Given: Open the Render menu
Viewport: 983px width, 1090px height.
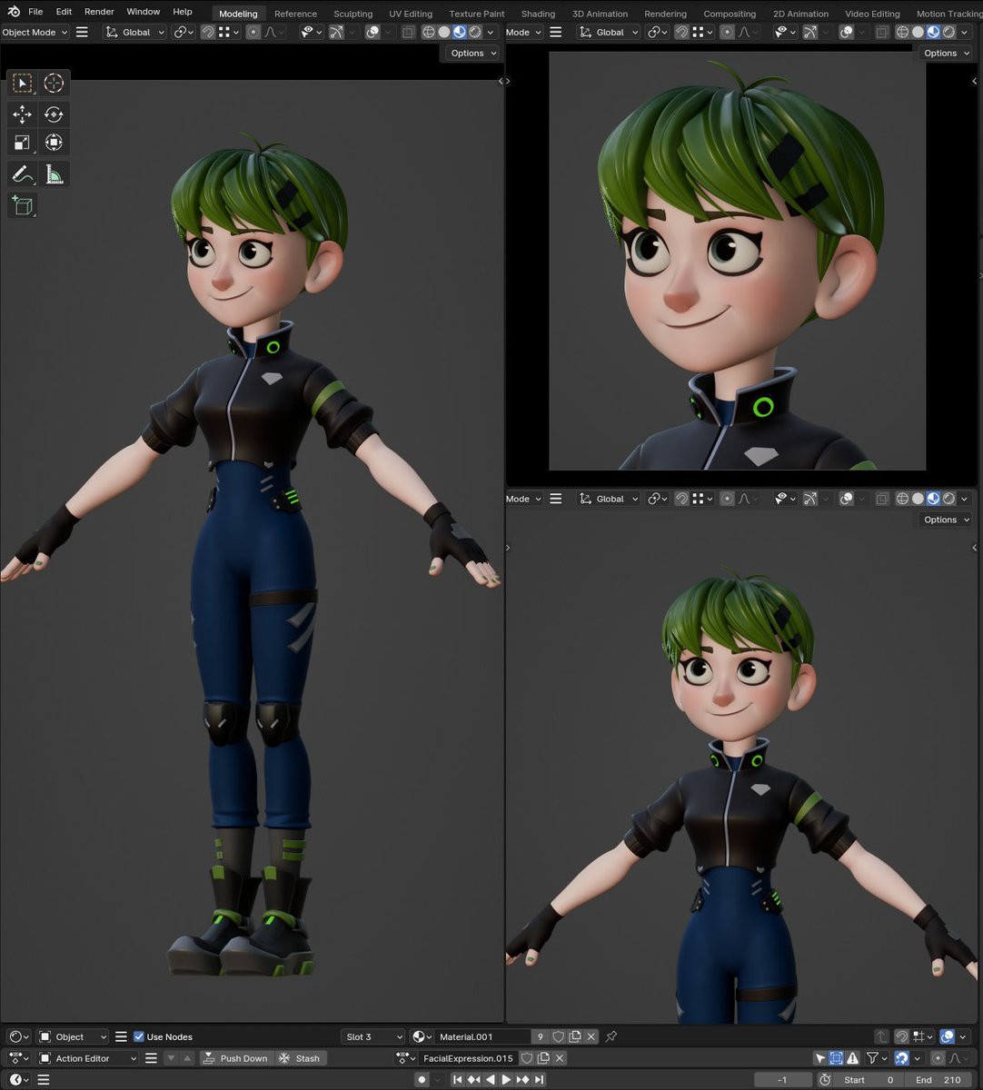Looking at the screenshot, I should tap(98, 12).
